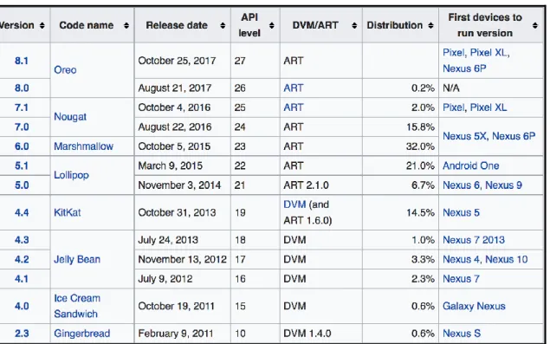Viewport: 550px width, 344px height.
Task: Follow the Lollipop code name link
Action: 71,175
